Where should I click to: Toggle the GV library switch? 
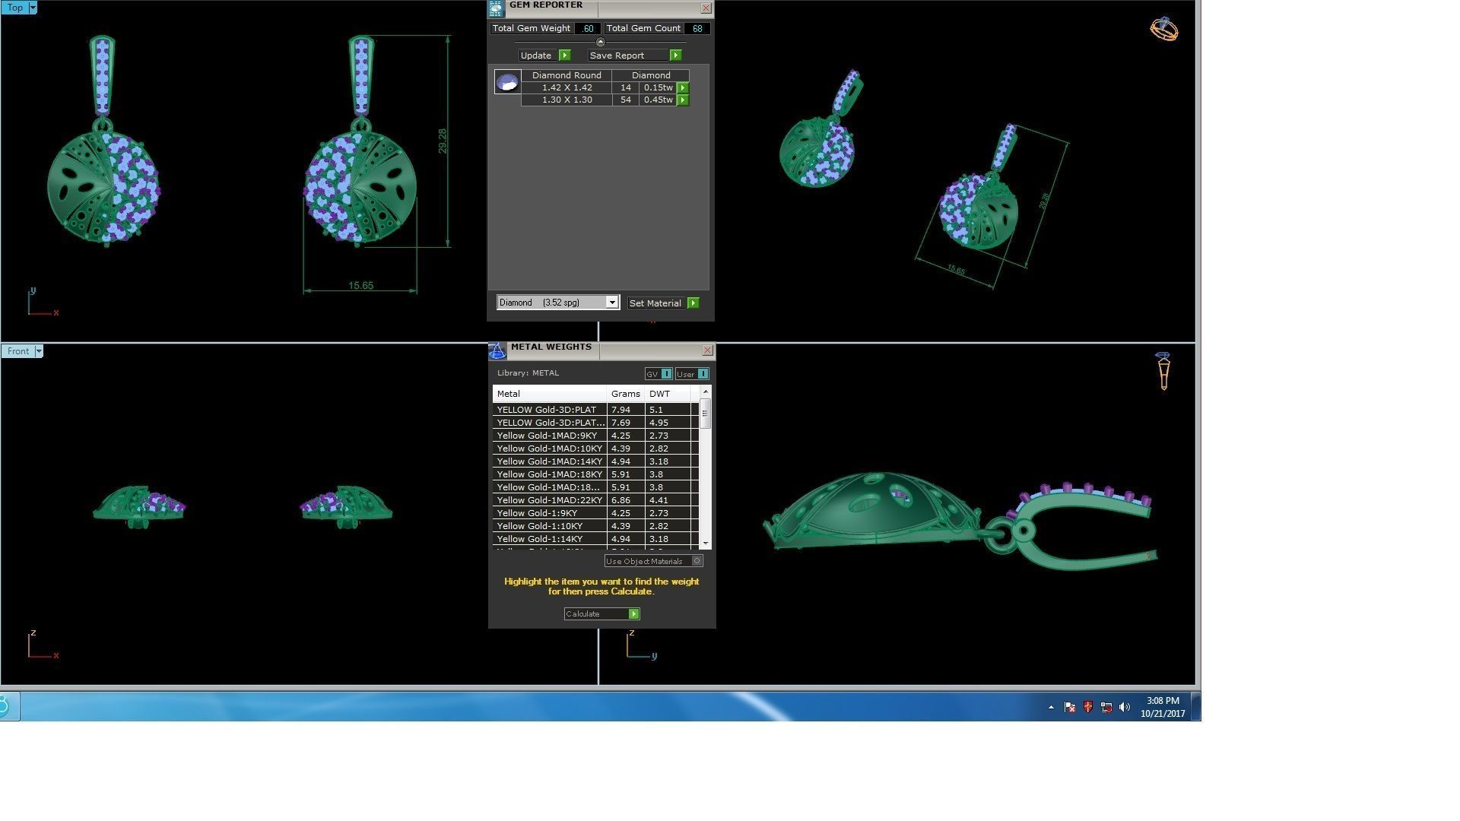pyautogui.click(x=659, y=374)
